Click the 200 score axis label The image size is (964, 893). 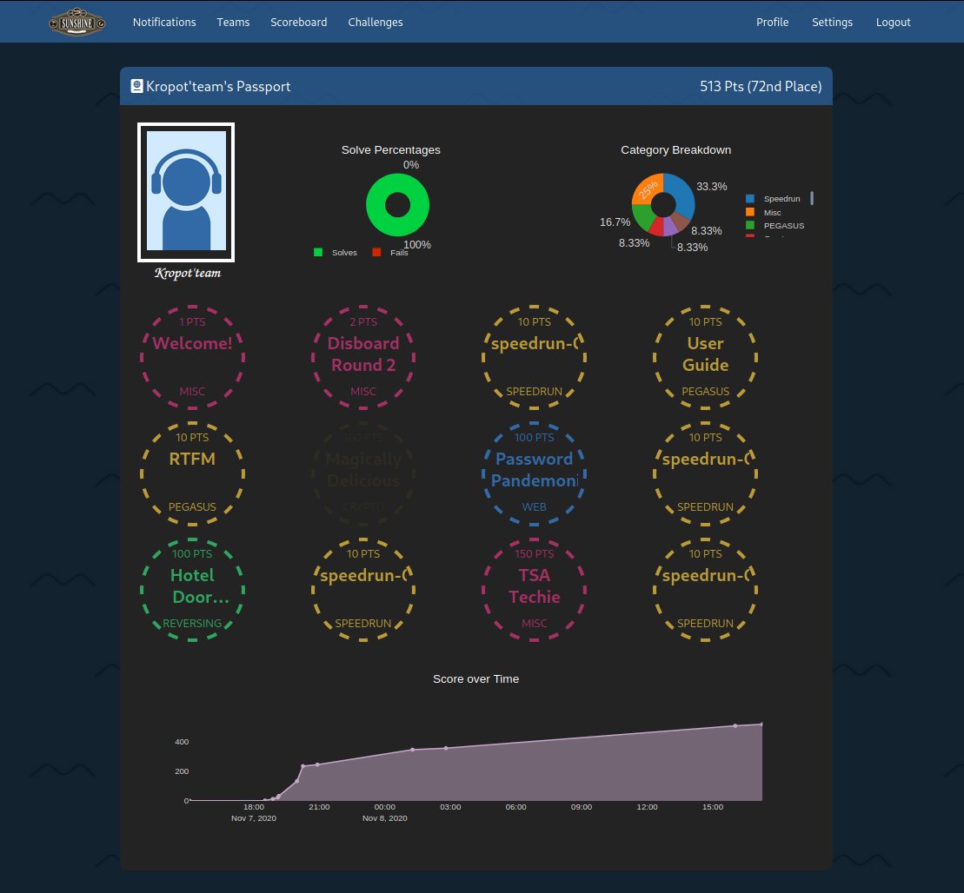[x=182, y=771]
